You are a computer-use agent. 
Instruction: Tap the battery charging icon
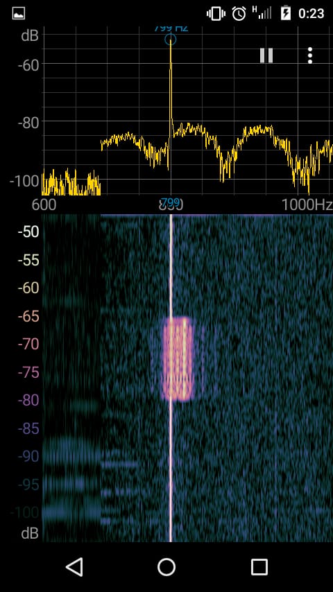tap(286, 14)
